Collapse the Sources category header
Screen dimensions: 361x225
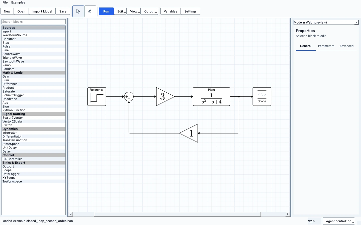click(x=34, y=28)
